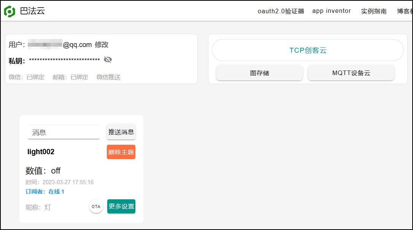Click 订阅者: 在线 1 link
This screenshot has height=230, width=413.
45,192
